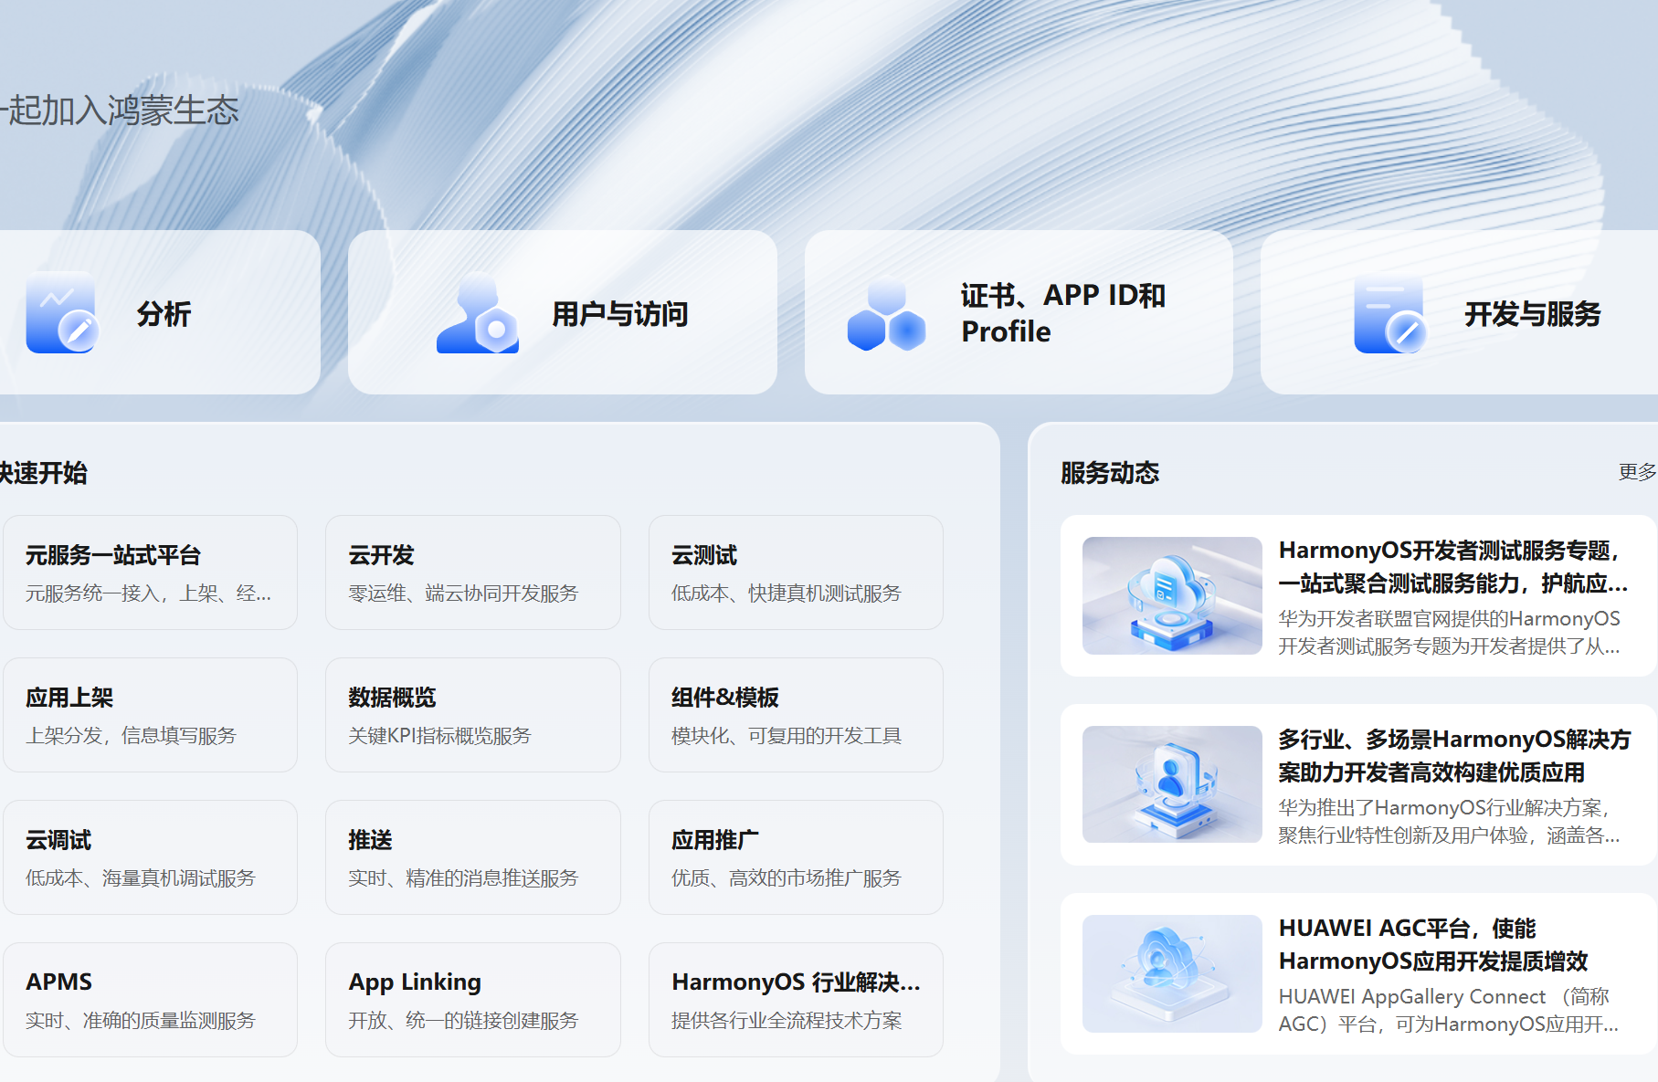Click text 开放、统一的链接创建服务
Screen dimensions: 1658x1082
pos(463,1021)
